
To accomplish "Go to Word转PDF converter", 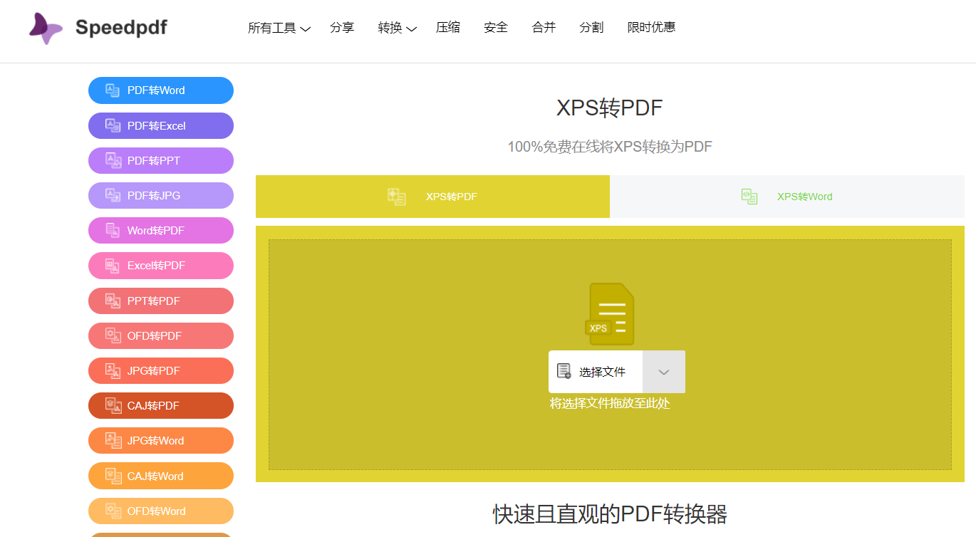I will [161, 230].
